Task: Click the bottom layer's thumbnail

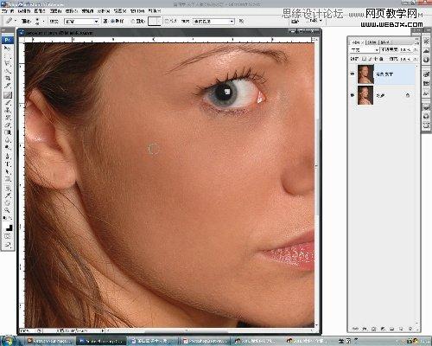Action: click(365, 95)
